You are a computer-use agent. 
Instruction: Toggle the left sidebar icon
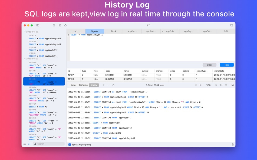coord(38,25)
